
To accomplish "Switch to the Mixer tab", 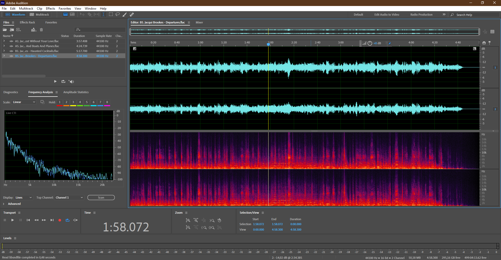I will click(199, 22).
